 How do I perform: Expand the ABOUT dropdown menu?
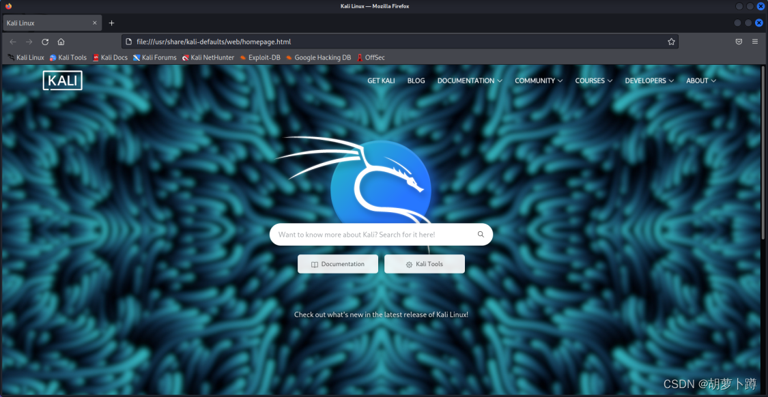click(701, 80)
